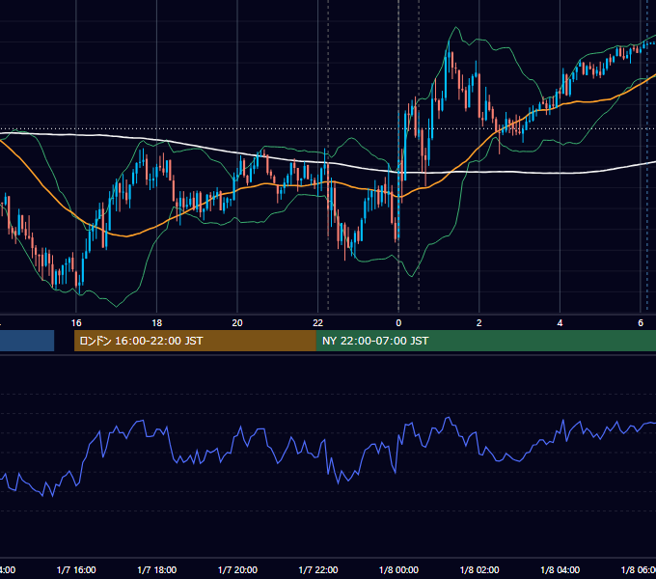
Task: Click hour label 18 under price chart
Action: pyautogui.click(x=157, y=323)
